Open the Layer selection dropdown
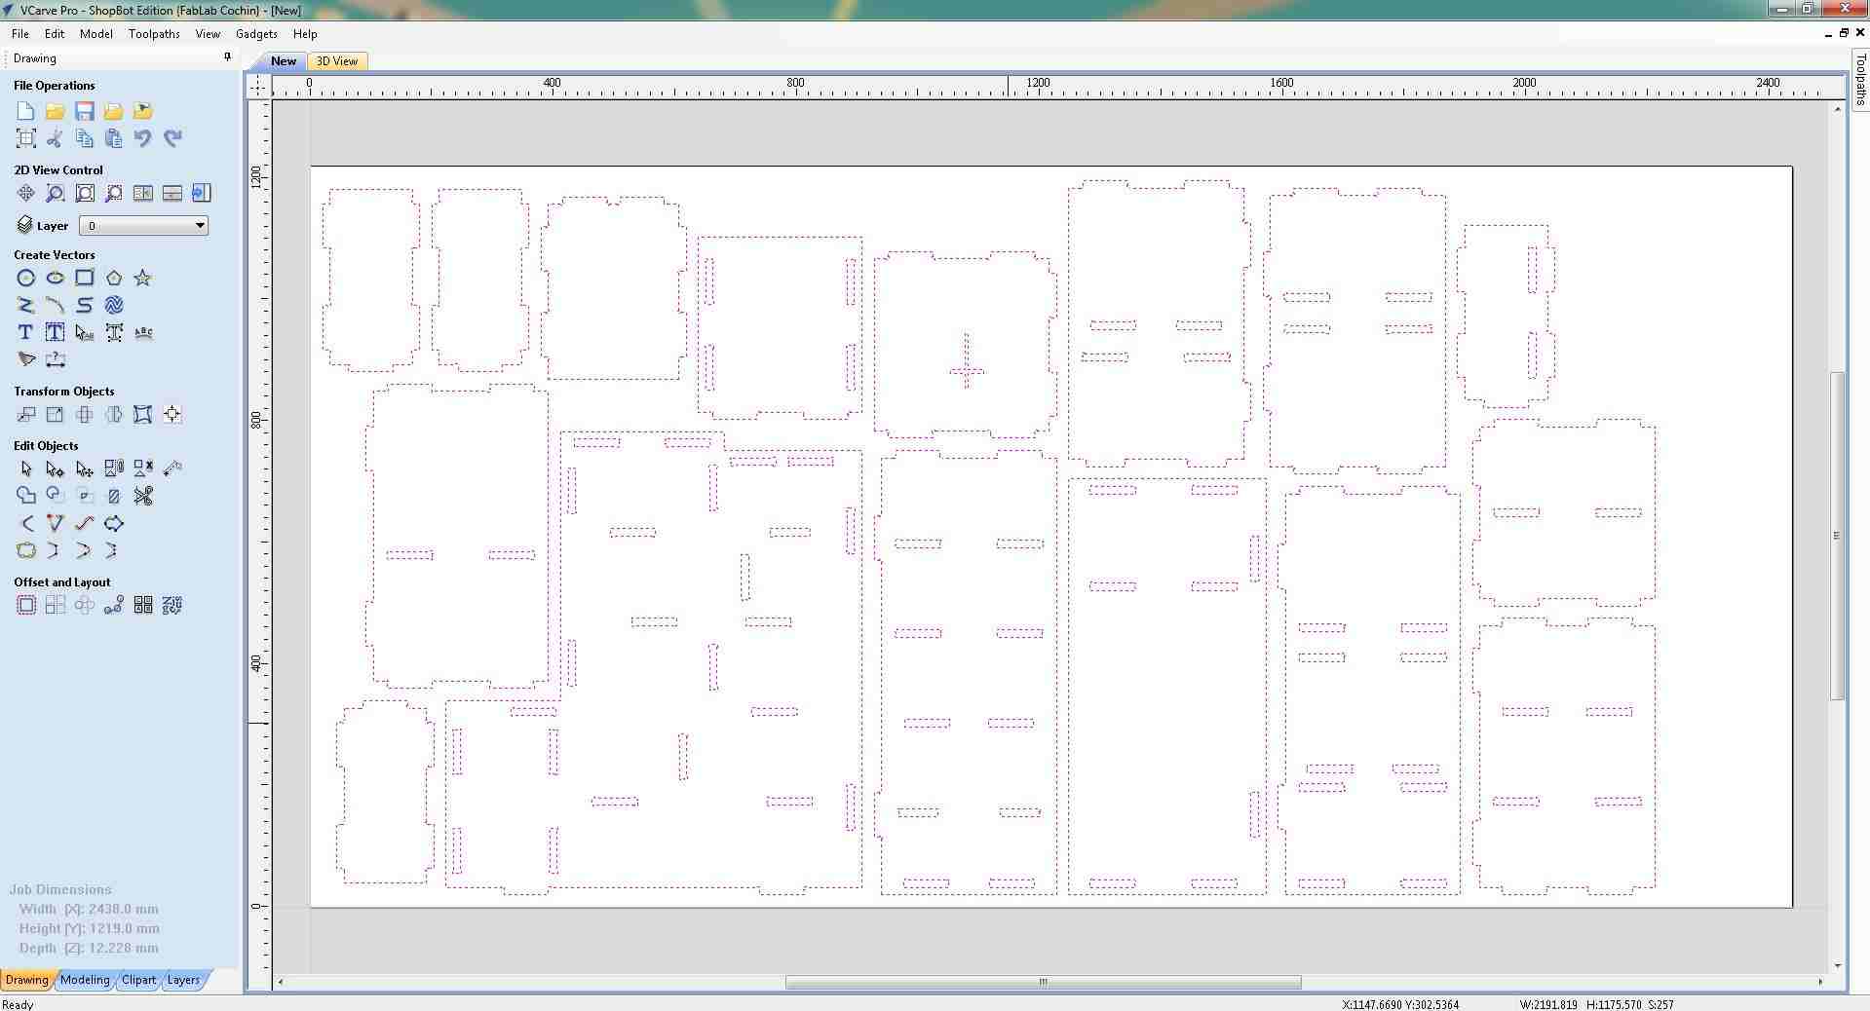Screen dimensions: 1870x1011 click(x=202, y=226)
